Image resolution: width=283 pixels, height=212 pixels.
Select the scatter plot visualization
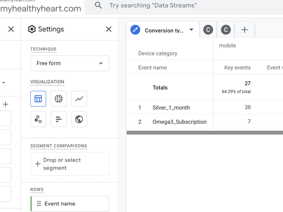[38, 119]
